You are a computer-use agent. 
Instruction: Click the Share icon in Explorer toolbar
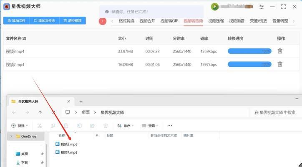92,126
